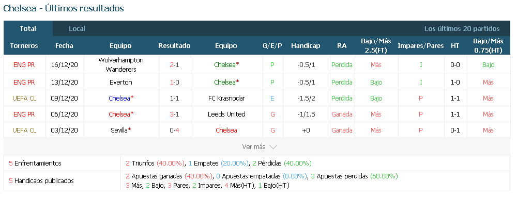Select ENG PR tournament on 13/12/20 row
The height and width of the screenshot is (198, 517).
24,82
